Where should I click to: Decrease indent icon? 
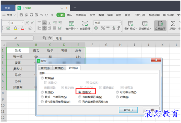(x=55, y=23)
